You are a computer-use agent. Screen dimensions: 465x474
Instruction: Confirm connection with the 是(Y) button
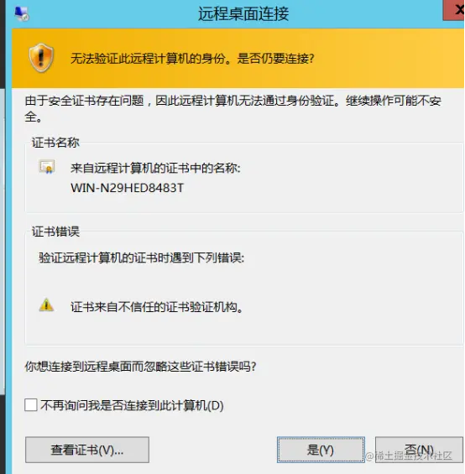click(321, 450)
